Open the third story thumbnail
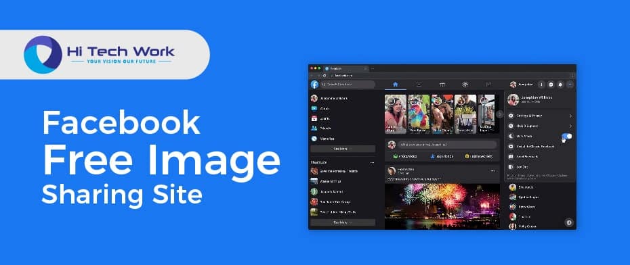The width and height of the screenshot is (630, 265). [x=442, y=114]
